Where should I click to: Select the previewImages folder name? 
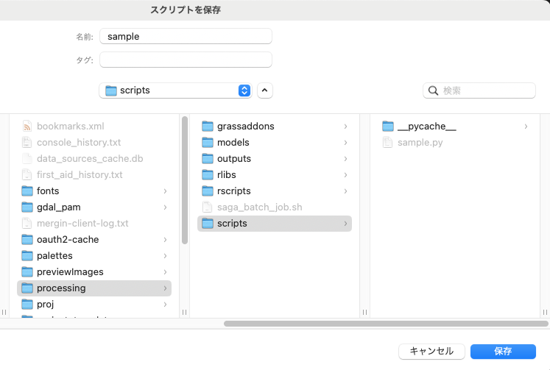(x=70, y=272)
